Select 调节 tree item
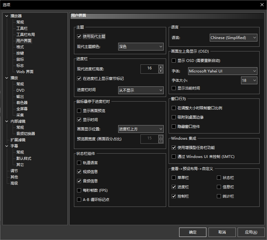The width and height of the screenshot is (267, 240). point(14,171)
